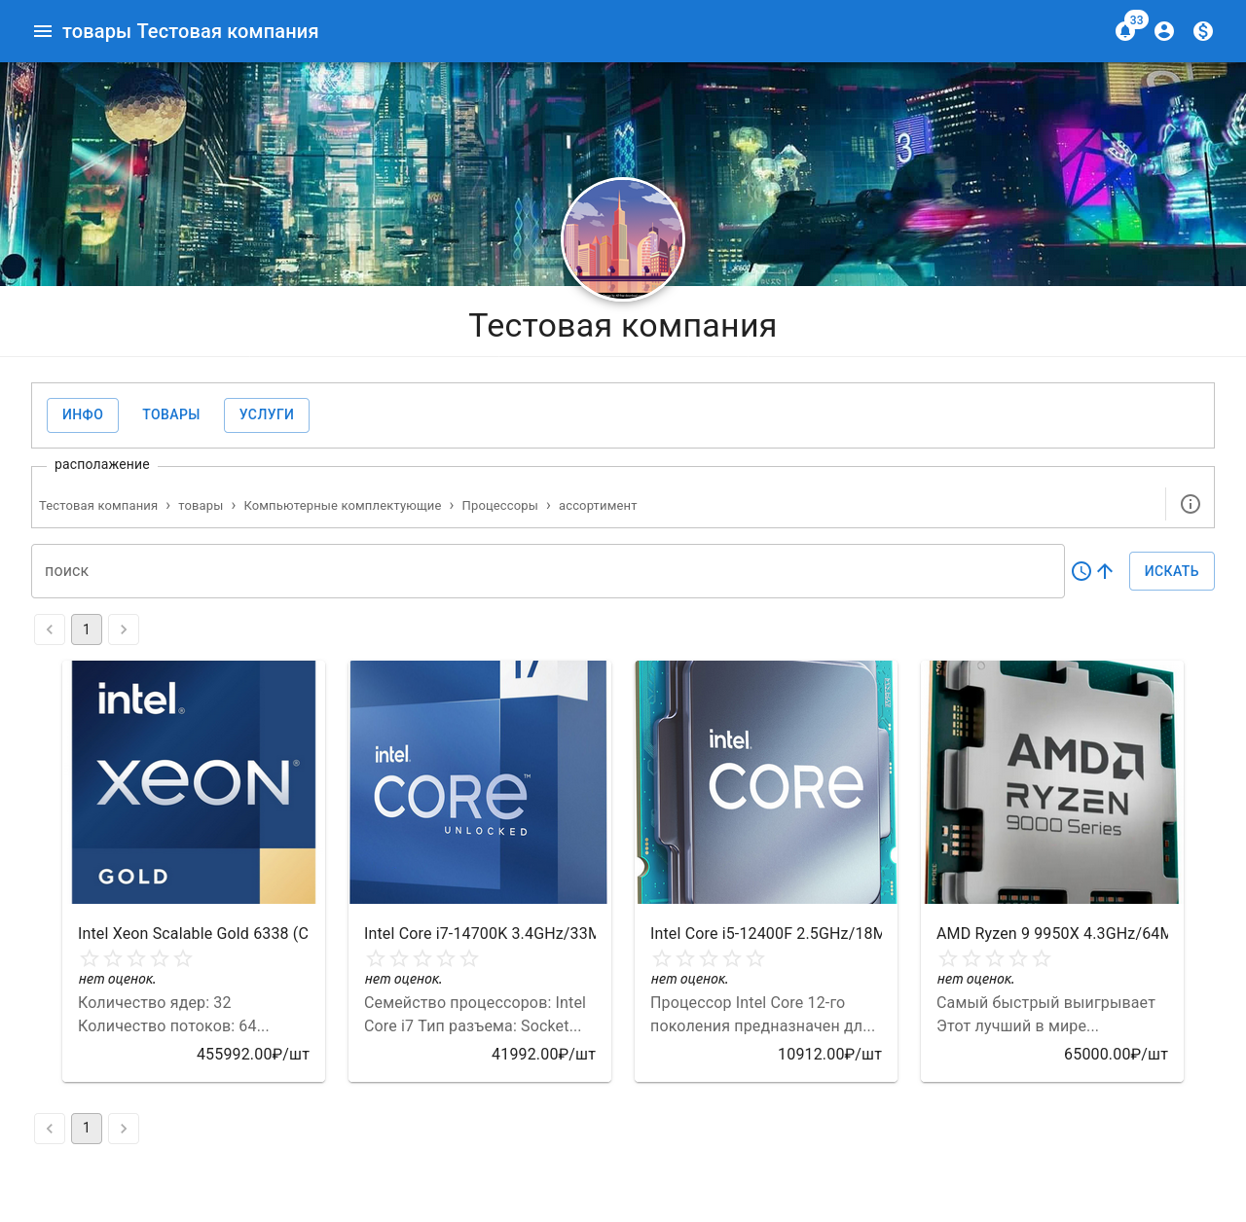The image size is (1246, 1222).
Task: Select the ТОВАРЫ tab
Action: coord(171,414)
